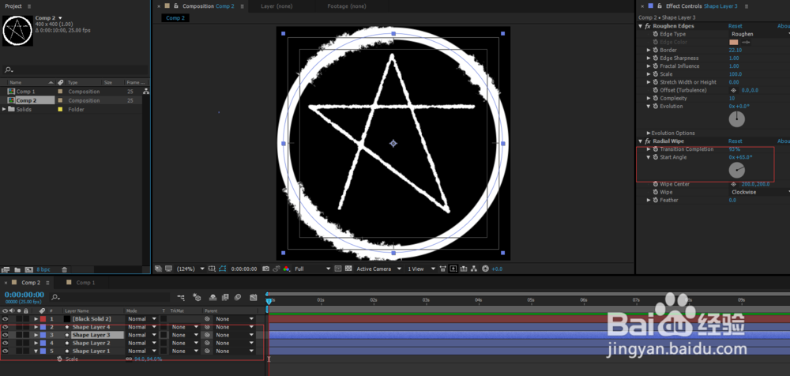The width and height of the screenshot is (790, 376).
Task: Click stopwatch for Transition Completion
Action: [x=656, y=149]
